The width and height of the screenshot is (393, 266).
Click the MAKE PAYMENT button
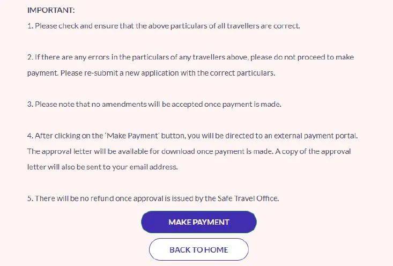198,222
